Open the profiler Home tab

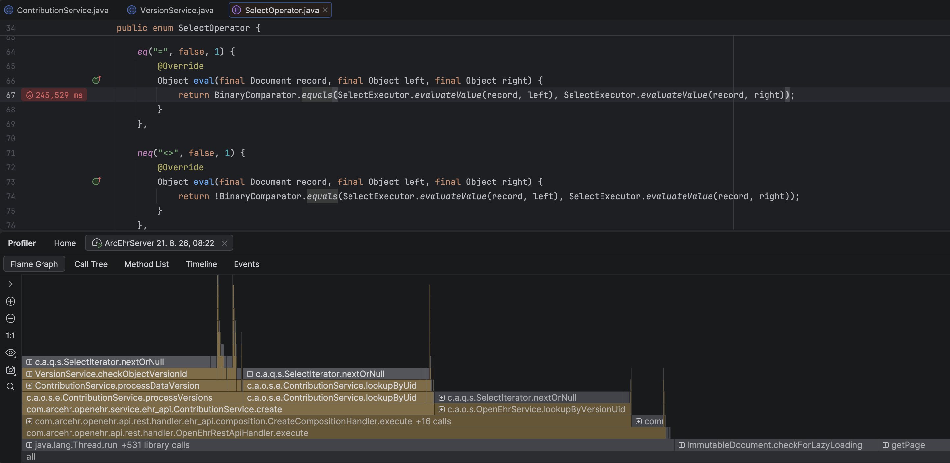(65, 243)
